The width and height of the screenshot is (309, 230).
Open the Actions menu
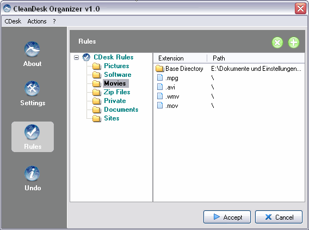37,21
